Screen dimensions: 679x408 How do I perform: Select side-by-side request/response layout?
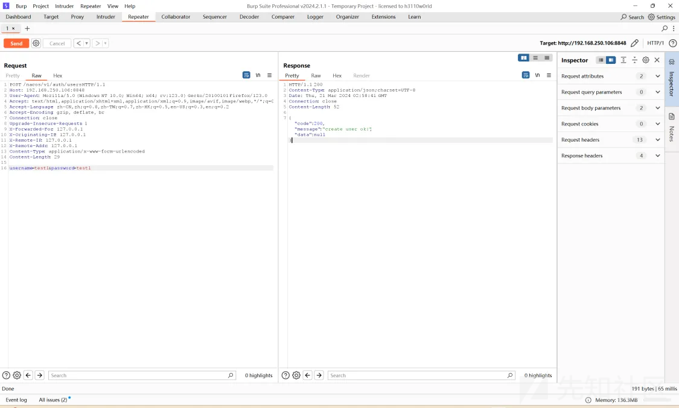(x=523, y=58)
